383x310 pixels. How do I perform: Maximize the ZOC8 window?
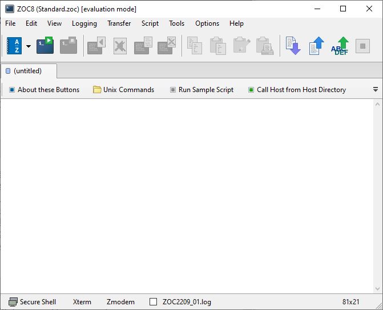343,9
